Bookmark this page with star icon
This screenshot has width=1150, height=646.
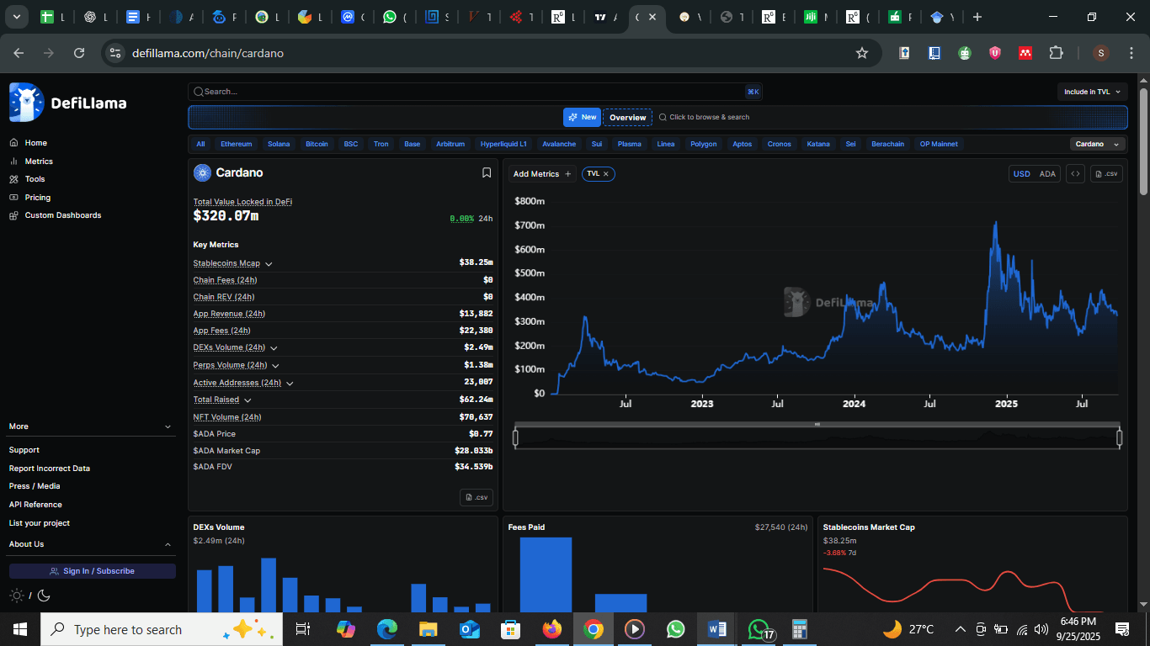pyautogui.click(x=861, y=53)
